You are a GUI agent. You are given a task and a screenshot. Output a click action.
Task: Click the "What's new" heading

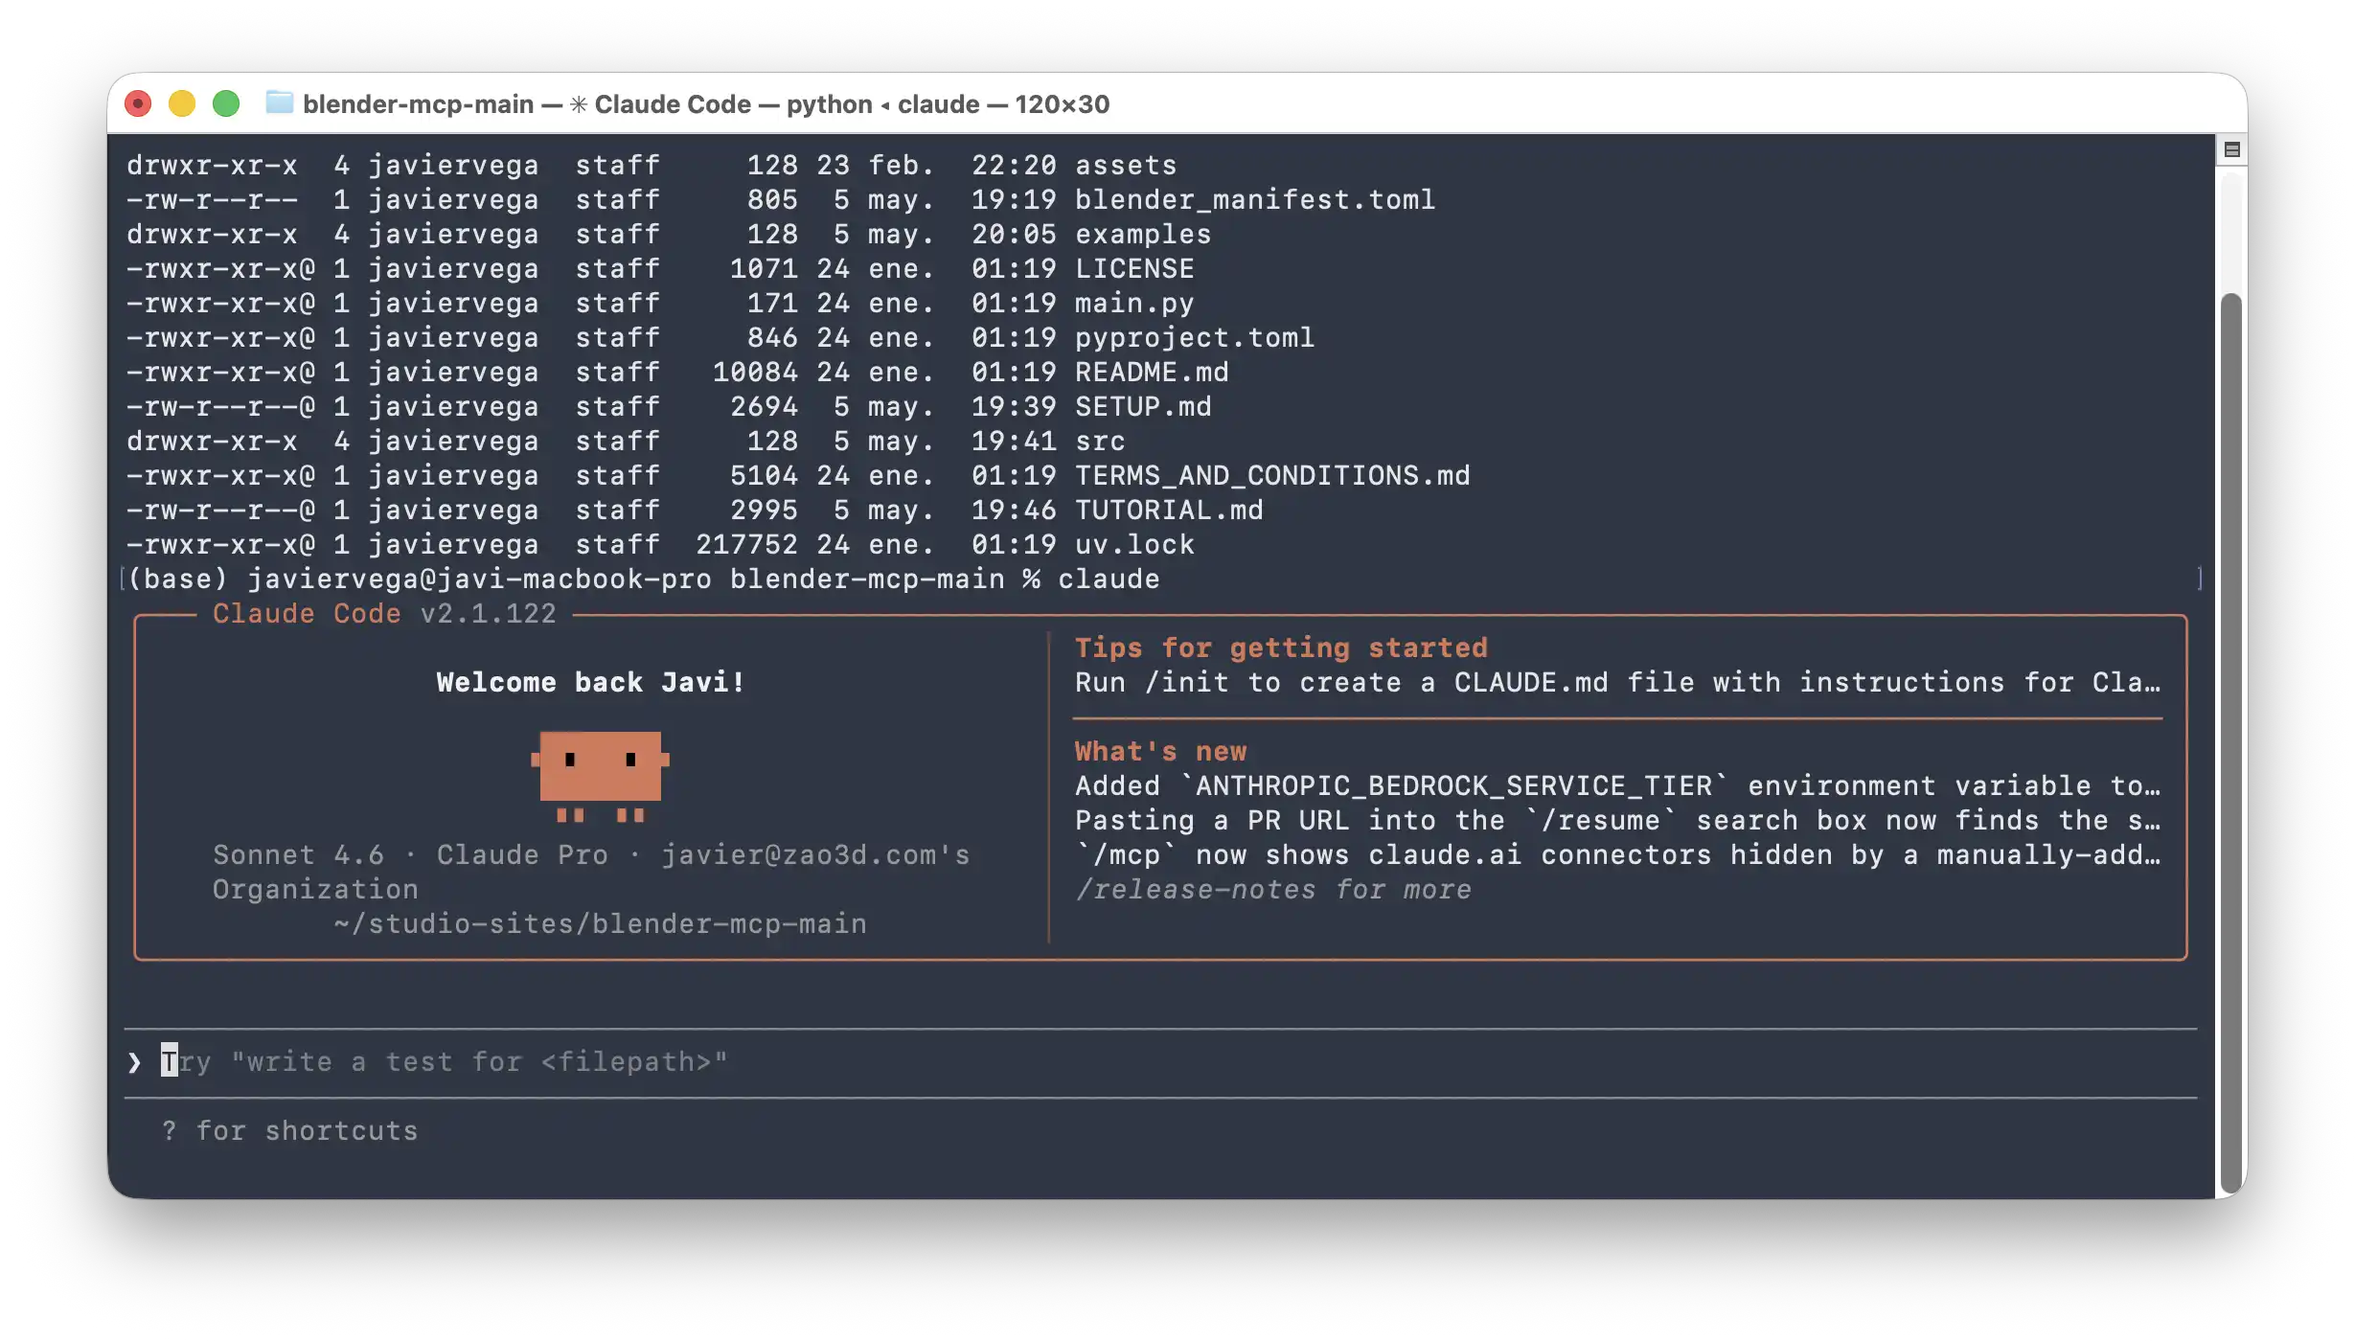pos(1160,751)
